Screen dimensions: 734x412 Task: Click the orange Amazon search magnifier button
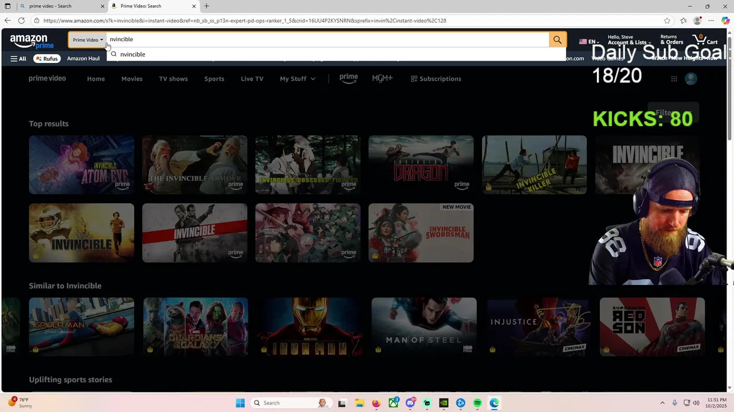557,39
